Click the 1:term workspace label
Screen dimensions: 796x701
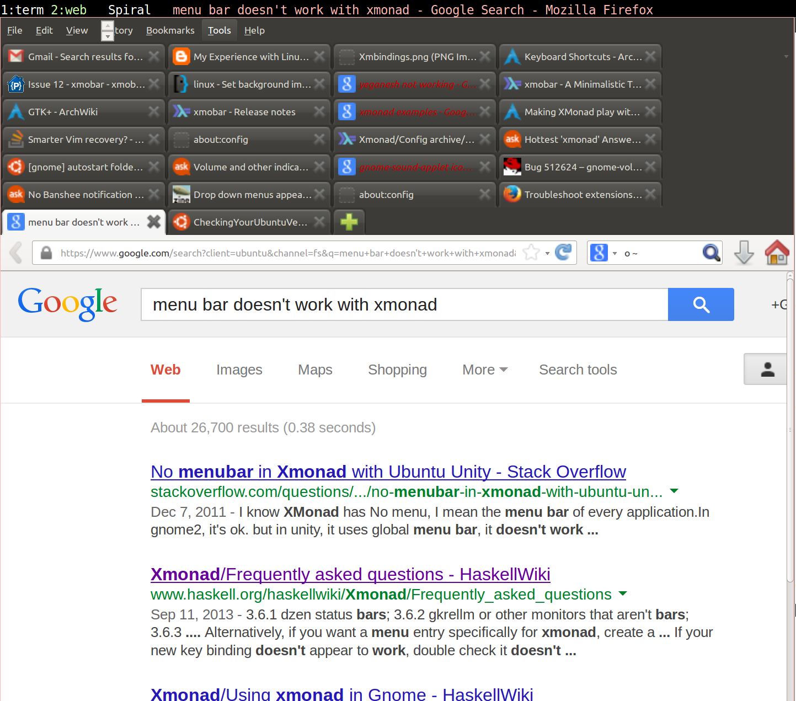click(x=22, y=9)
